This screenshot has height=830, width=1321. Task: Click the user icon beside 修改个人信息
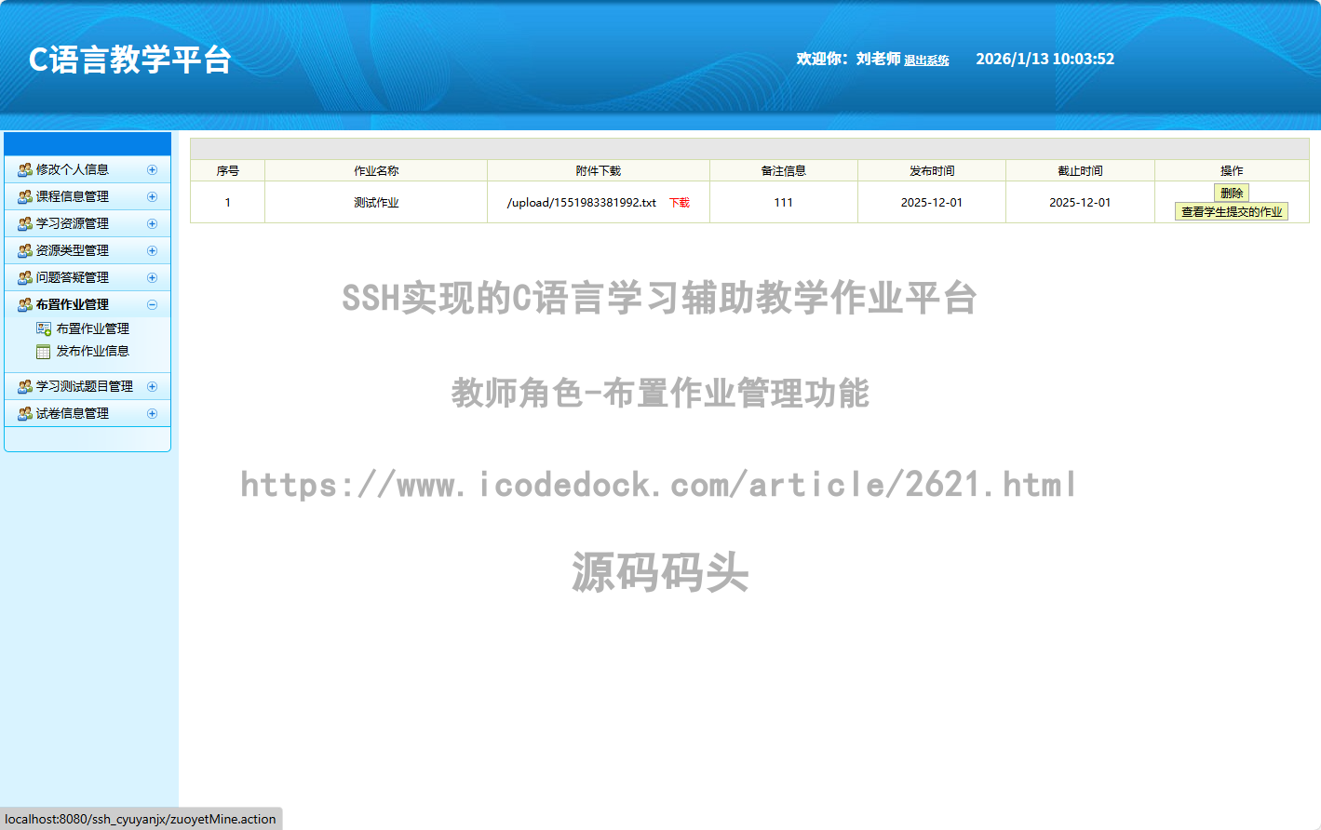(25, 170)
